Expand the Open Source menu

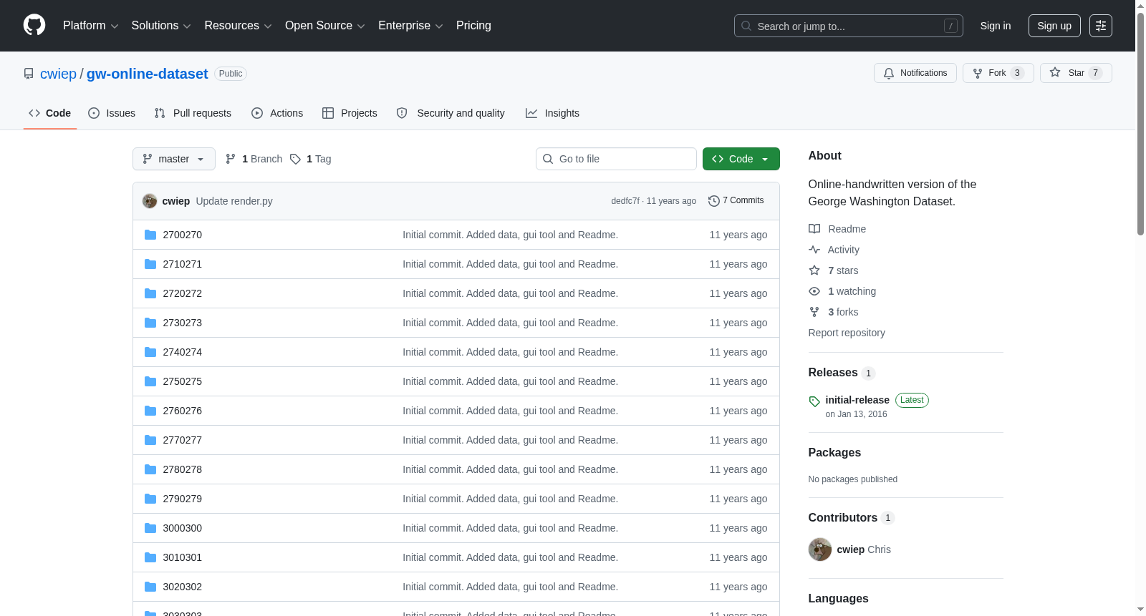click(x=324, y=26)
